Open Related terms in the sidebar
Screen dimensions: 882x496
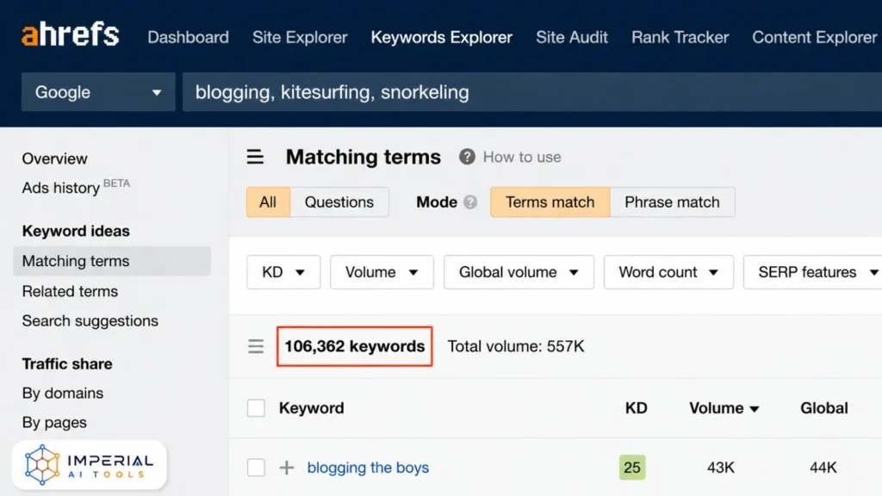click(70, 291)
